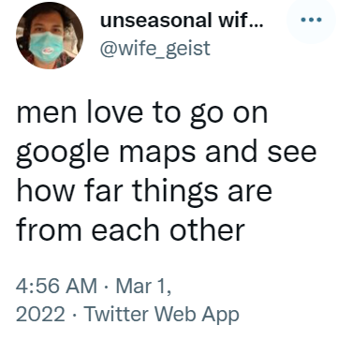The width and height of the screenshot is (337, 340).
Task: Click the masked profile avatar photo
Action: [50, 35]
